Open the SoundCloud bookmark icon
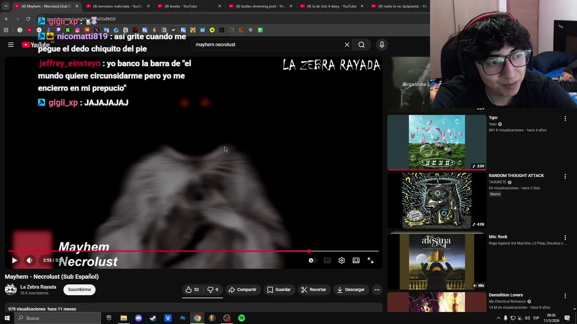The height and width of the screenshot is (324, 577). point(87,30)
